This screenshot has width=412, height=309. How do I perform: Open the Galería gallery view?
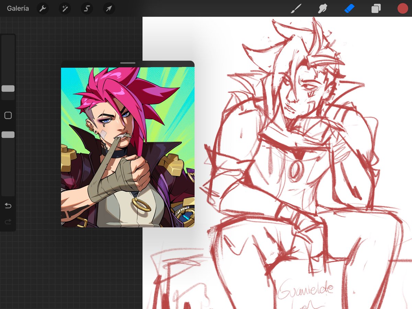pyautogui.click(x=18, y=8)
